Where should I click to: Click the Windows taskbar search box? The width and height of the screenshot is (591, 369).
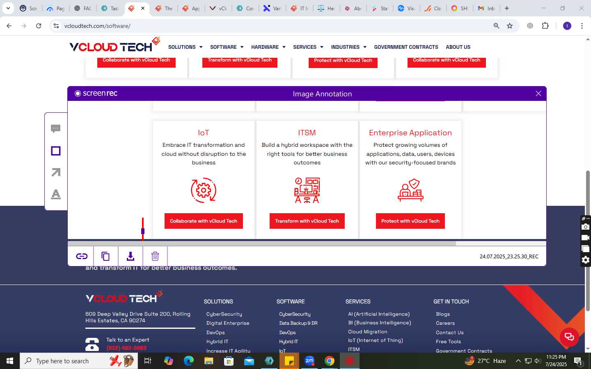(x=79, y=361)
